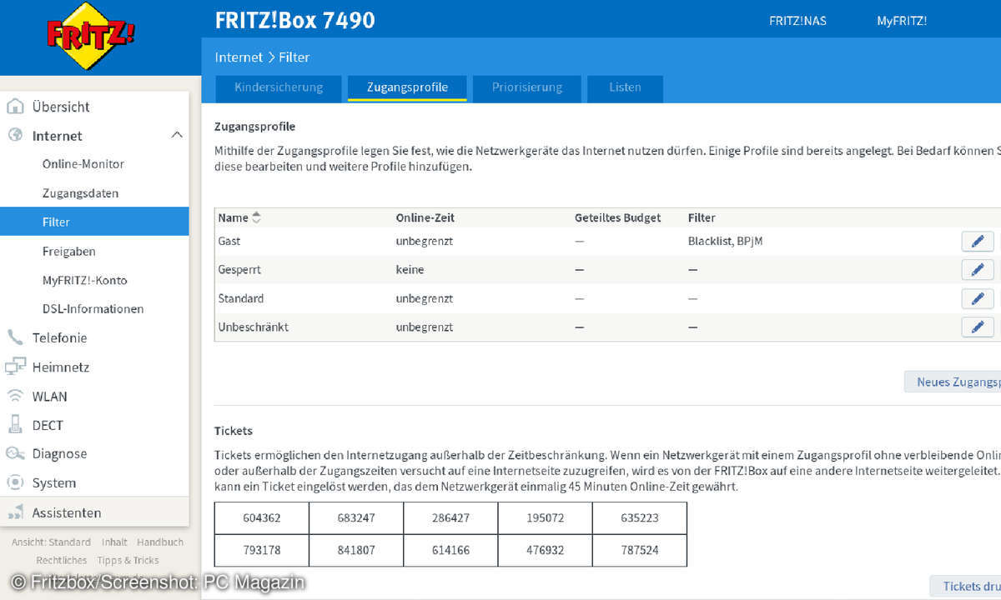Viewport: 1001px width, 600px height.
Task: Open the Übersicht menu entry
Action: pyautogui.click(x=61, y=107)
